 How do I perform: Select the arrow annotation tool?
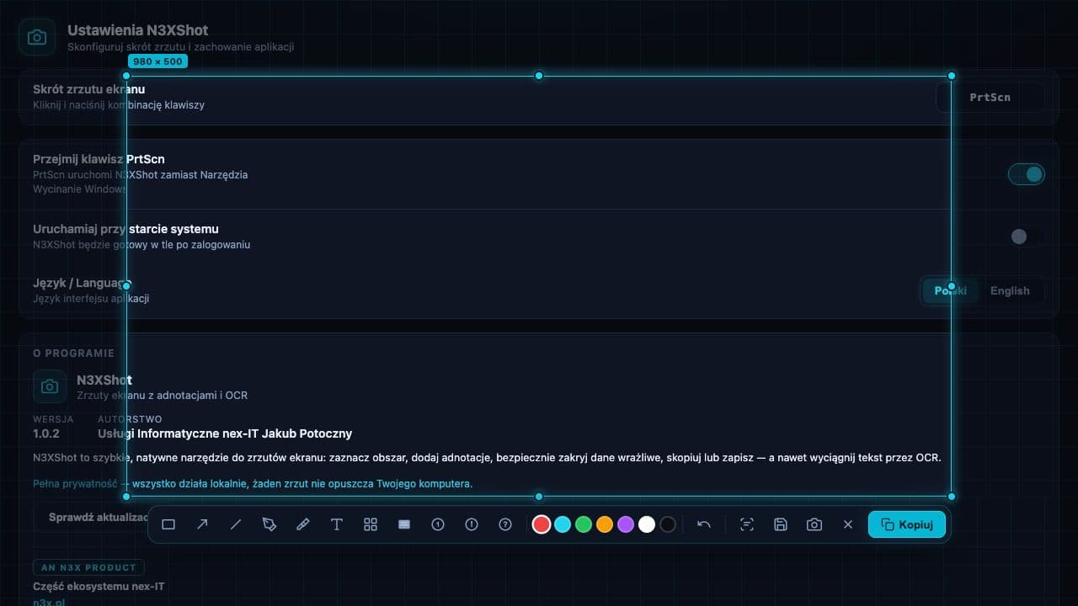202,524
